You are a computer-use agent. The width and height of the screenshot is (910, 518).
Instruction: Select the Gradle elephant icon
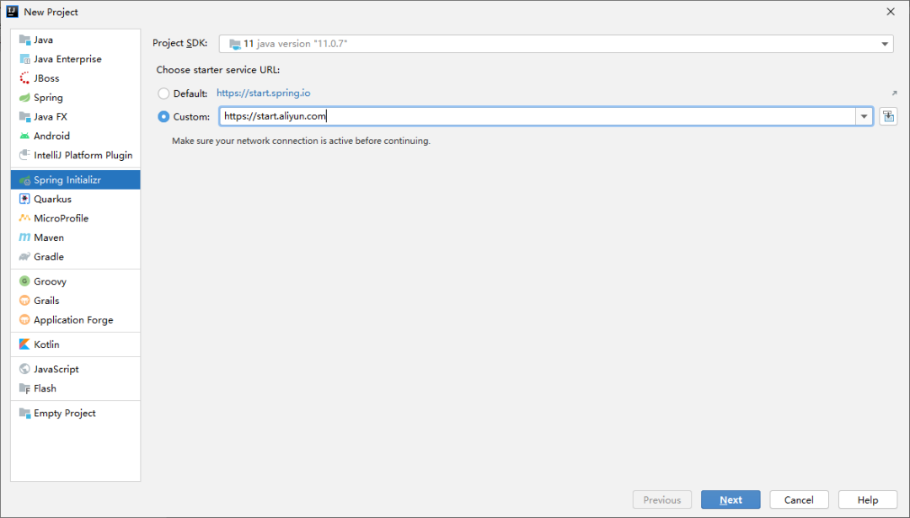pyautogui.click(x=24, y=257)
